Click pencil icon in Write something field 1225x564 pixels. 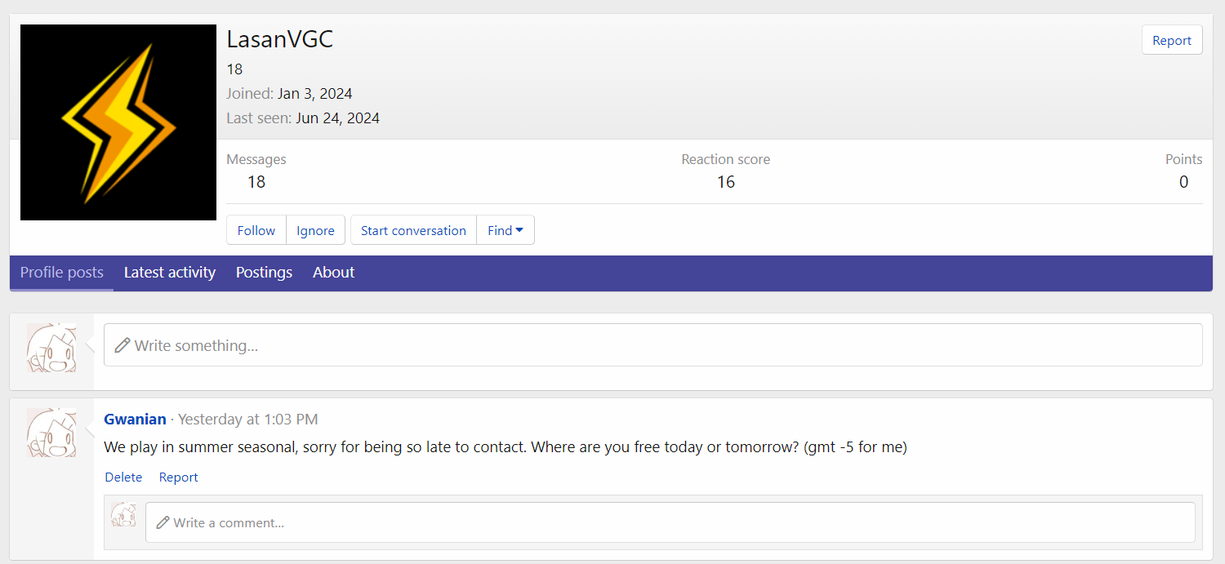pyautogui.click(x=122, y=345)
